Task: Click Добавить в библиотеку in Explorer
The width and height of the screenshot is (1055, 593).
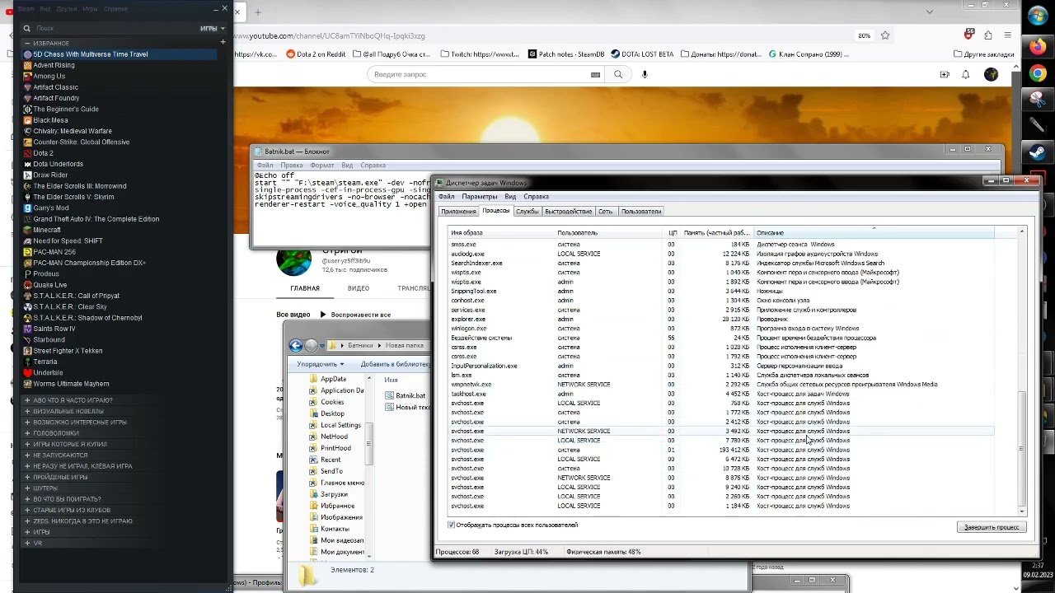Action: point(395,364)
